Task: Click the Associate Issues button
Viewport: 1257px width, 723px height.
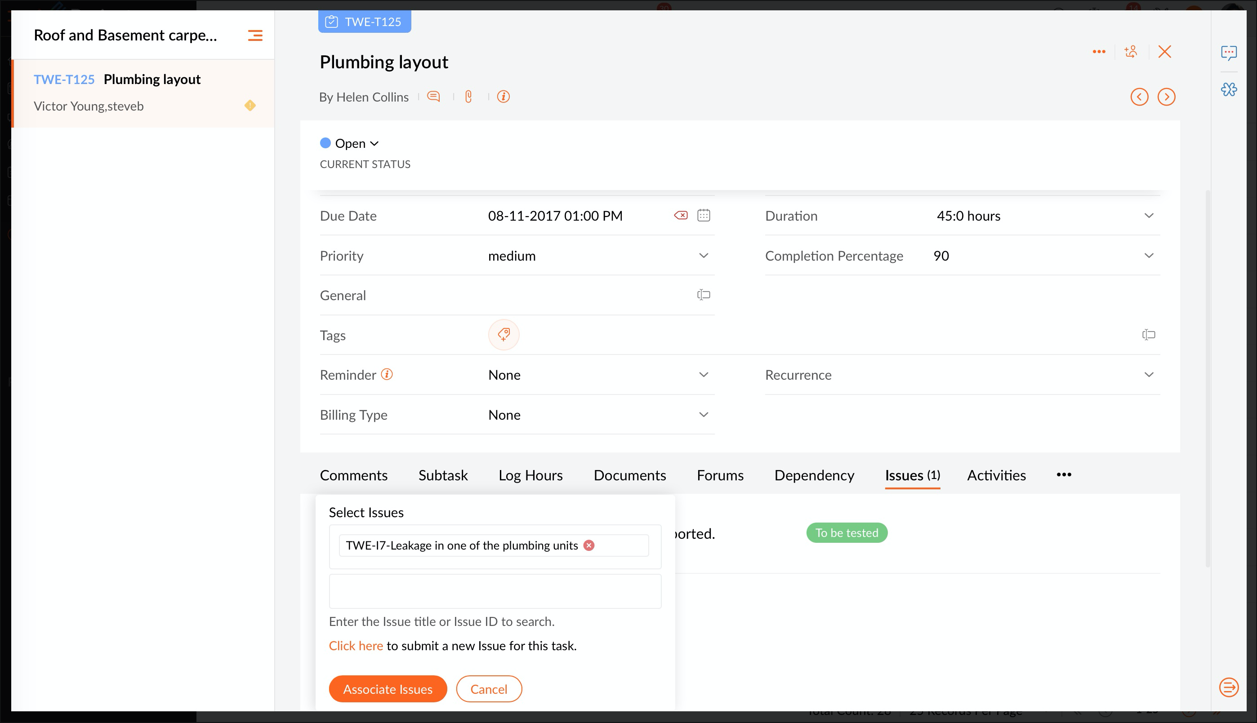Action: [x=388, y=689]
